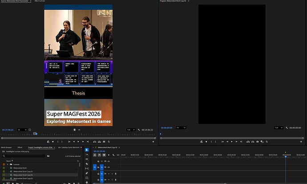Viewport: 307px width, 184px height.
Task: Toggle V2 track output eye
Action: coord(109,161)
